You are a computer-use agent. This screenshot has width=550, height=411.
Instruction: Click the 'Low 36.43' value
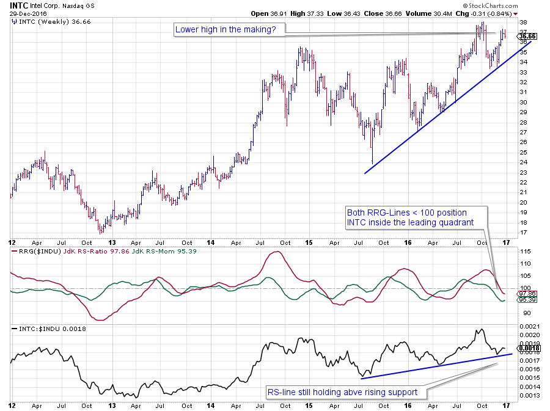click(343, 13)
